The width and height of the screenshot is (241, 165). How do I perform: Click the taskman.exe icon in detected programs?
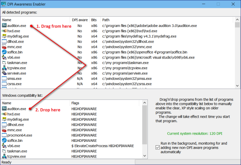click(x=4, y=63)
